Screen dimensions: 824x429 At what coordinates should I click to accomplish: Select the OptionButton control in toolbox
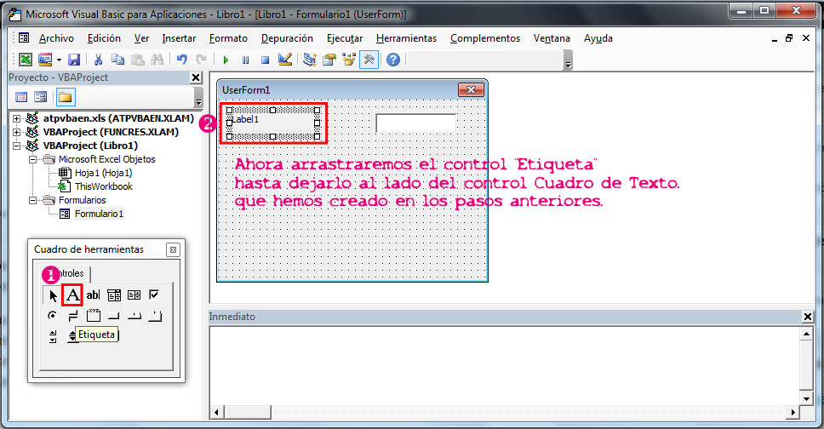click(x=52, y=316)
